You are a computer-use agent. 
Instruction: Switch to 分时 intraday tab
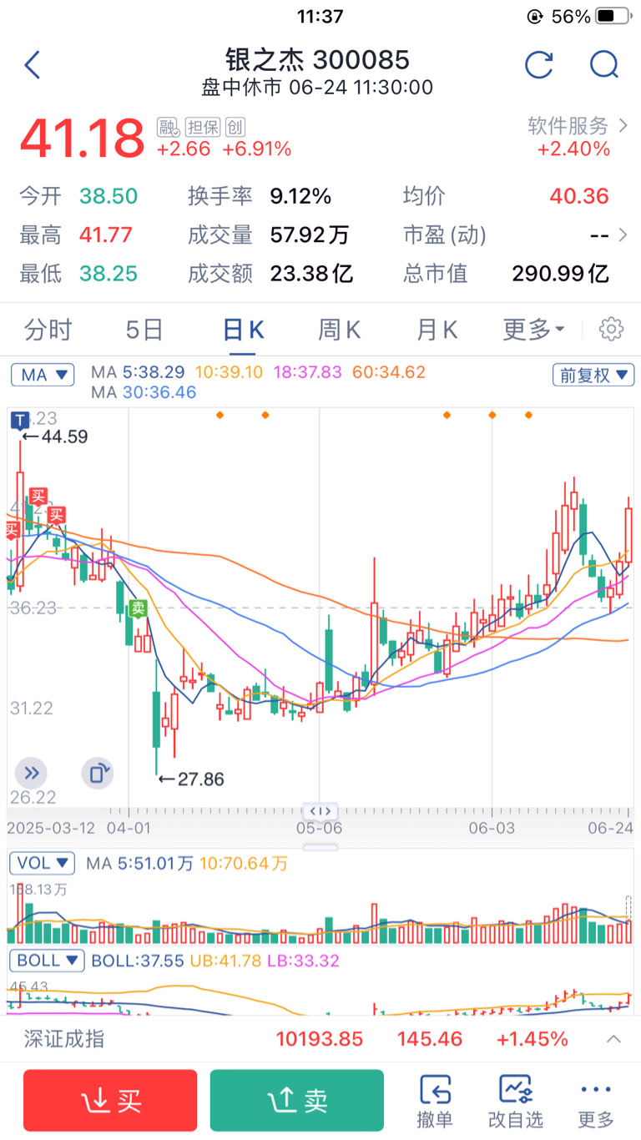[48, 330]
